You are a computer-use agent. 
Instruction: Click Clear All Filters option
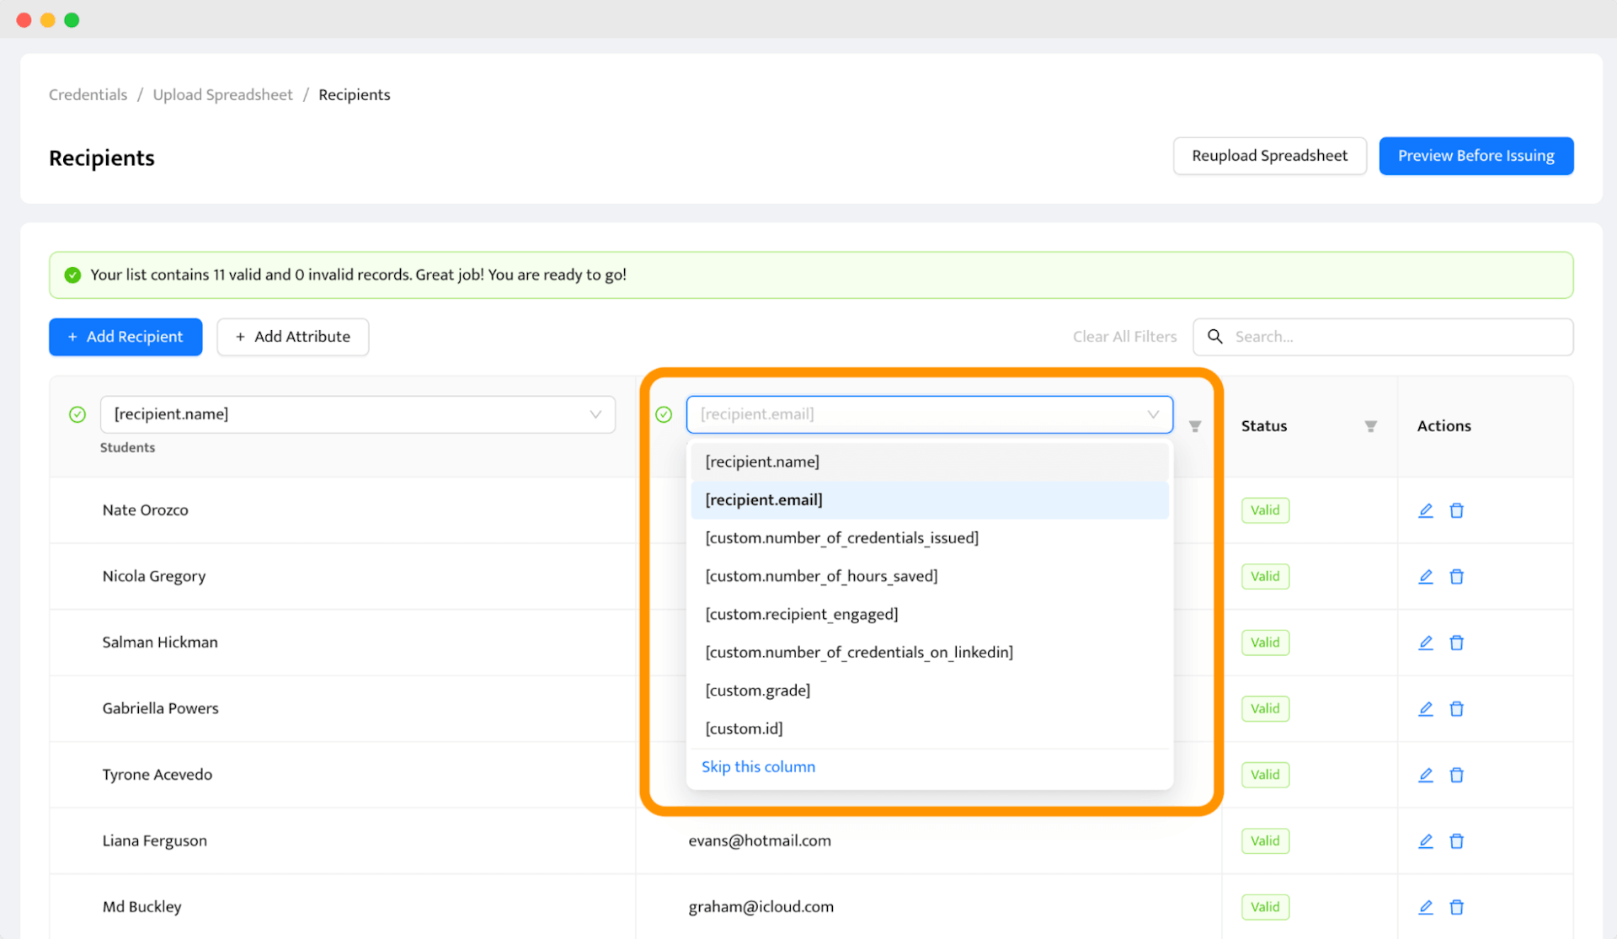tap(1123, 335)
